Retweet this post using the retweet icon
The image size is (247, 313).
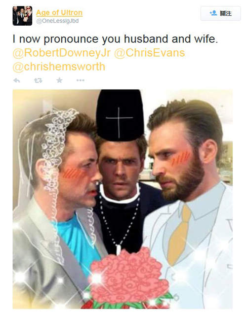38,80
